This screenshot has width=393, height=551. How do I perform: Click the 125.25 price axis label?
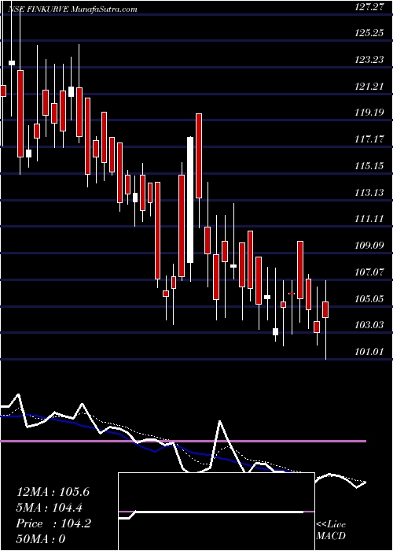pos(368,33)
